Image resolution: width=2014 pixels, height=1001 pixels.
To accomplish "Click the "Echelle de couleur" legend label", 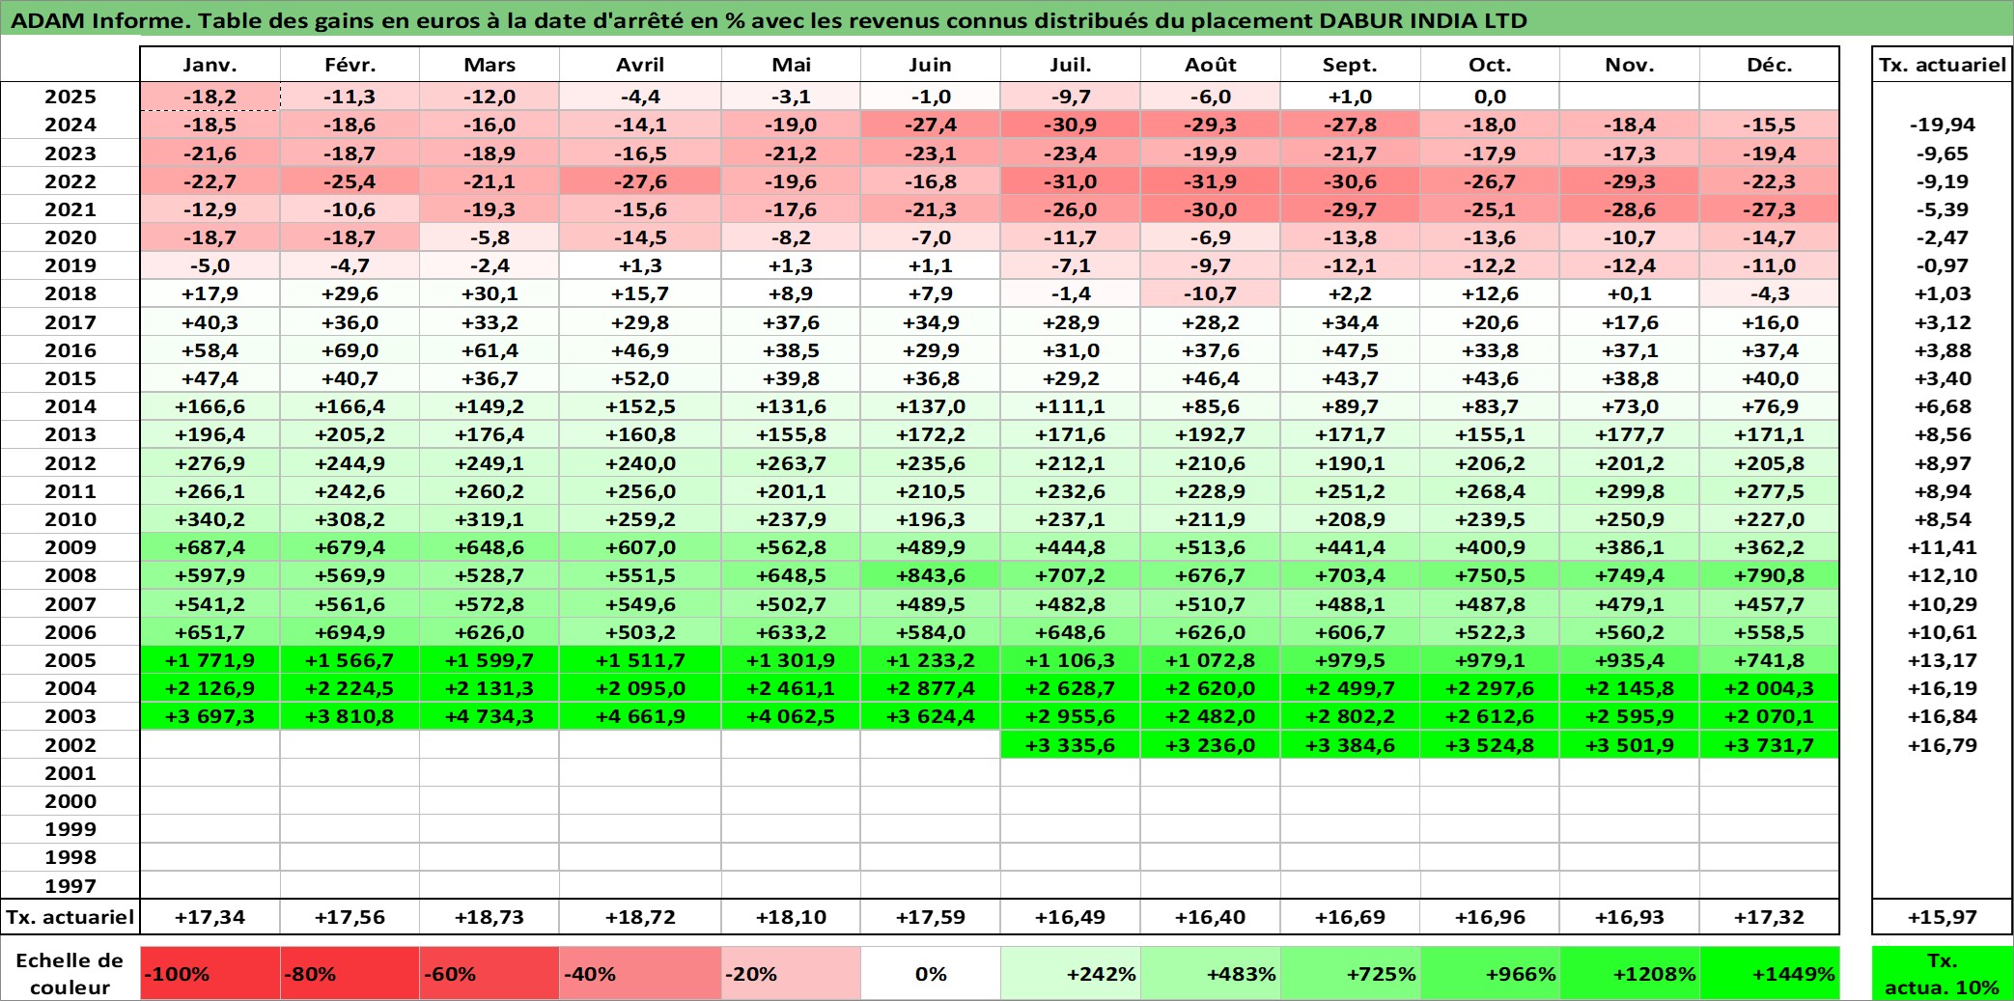I will (70, 973).
